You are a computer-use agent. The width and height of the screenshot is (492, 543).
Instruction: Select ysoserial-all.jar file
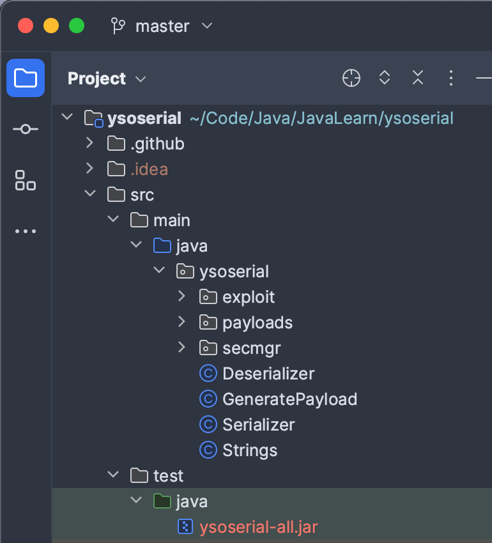259,527
